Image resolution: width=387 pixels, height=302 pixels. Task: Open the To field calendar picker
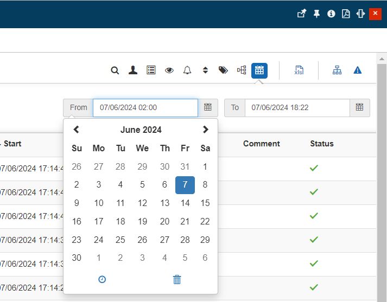359,108
